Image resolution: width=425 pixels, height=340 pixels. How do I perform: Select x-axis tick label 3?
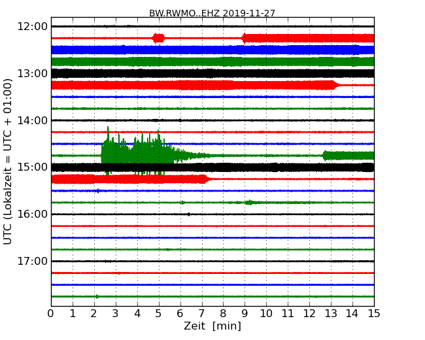tap(116, 313)
